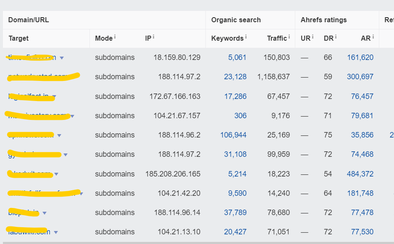This screenshot has height=244, width=394.
Task: Open the 9,590 keywords link
Action: tap(237, 193)
